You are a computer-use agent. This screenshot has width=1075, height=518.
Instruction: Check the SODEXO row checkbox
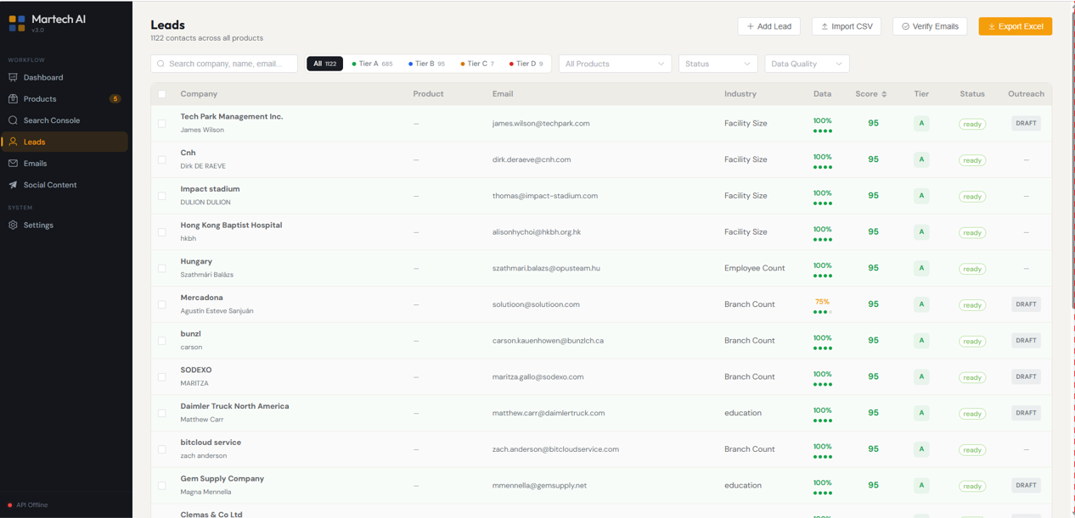point(162,376)
